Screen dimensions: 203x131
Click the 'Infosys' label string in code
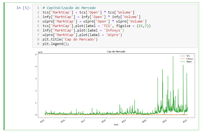(x=112, y=30)
